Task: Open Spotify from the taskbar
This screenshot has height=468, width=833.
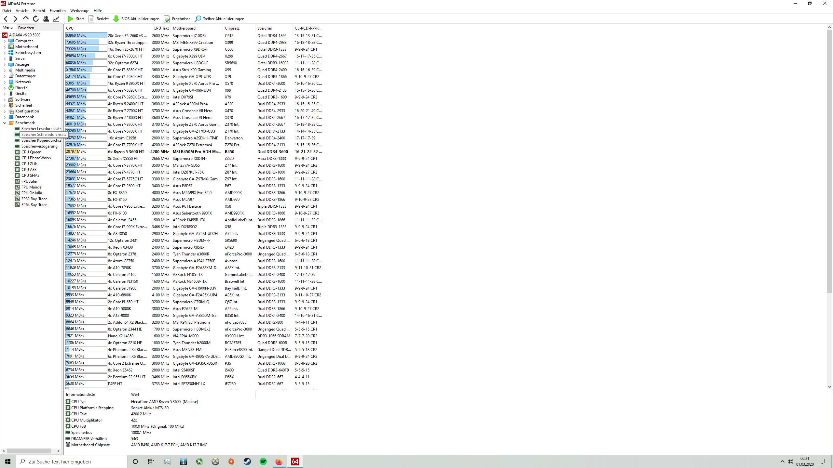Action: [x=263, y=461]
